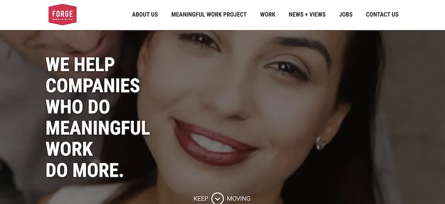
Task: Click the headline "WORK" above "DO MORE."
Action: pos(69,149)
